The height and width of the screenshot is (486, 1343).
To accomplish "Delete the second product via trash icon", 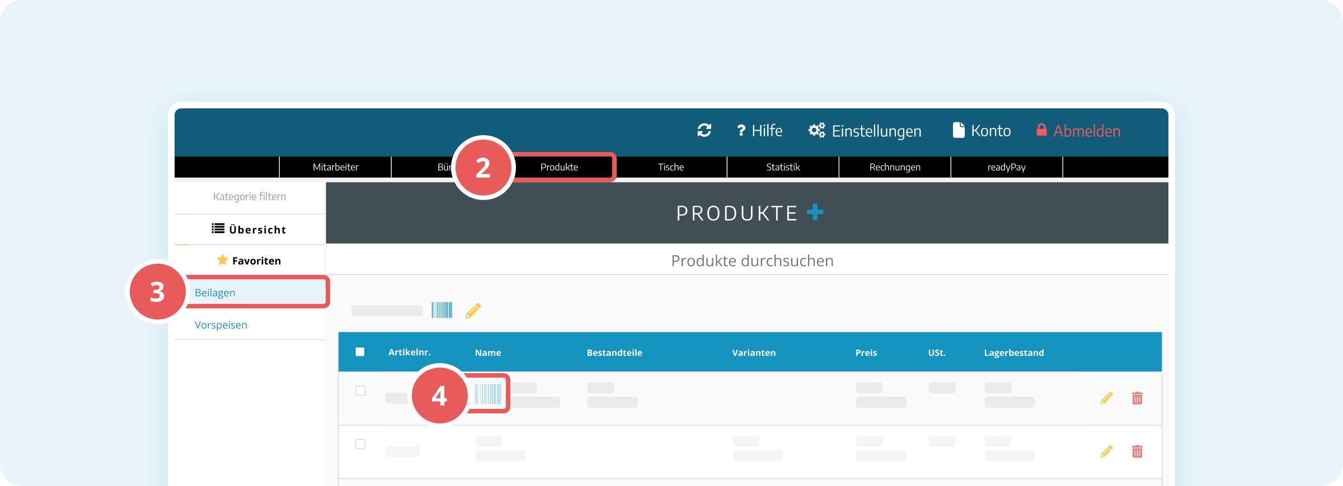I will pyautogui.click(x=1137, y=451).
